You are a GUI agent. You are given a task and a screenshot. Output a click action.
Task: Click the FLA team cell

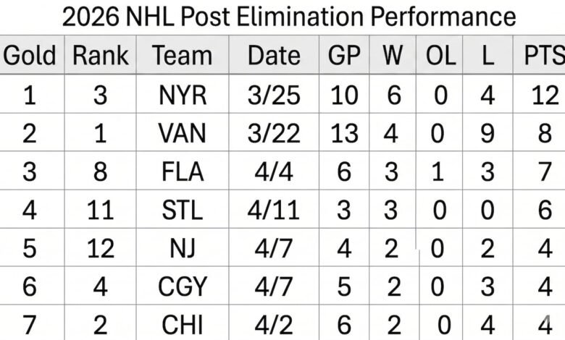pos(182,171)
